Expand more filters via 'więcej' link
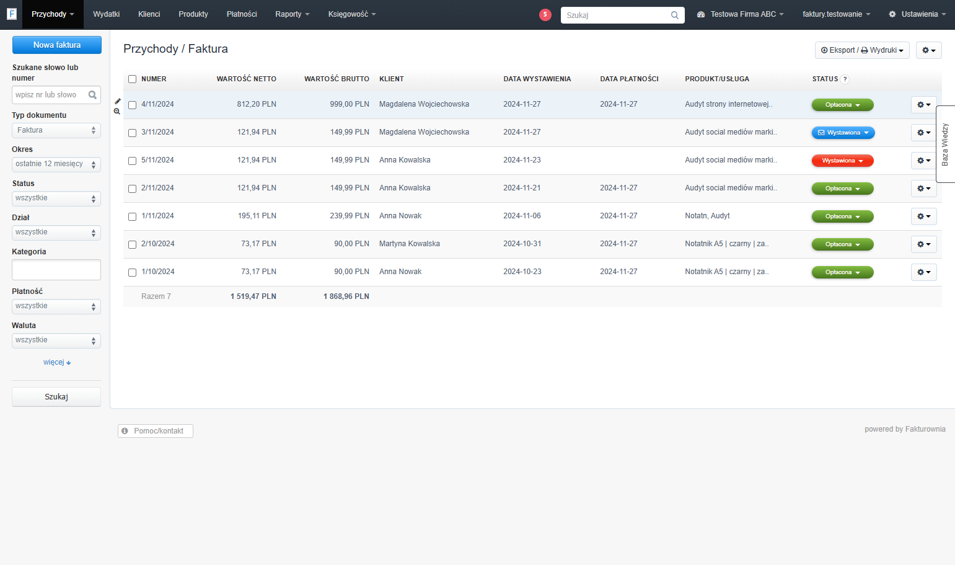The image size is (955, 565). click(x=57, y=362)
